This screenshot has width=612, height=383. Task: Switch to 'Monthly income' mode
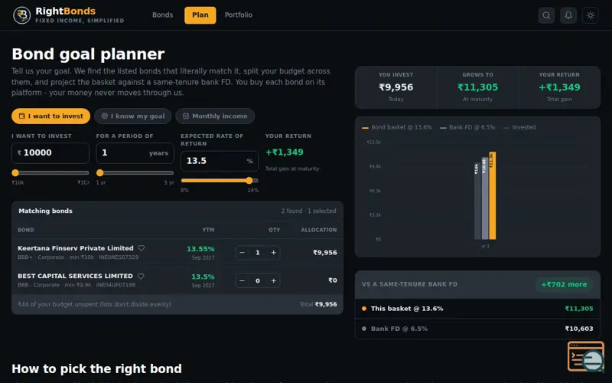pos(215,116)
